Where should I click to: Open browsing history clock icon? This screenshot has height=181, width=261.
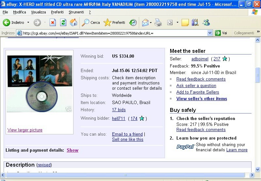[133, 23]
